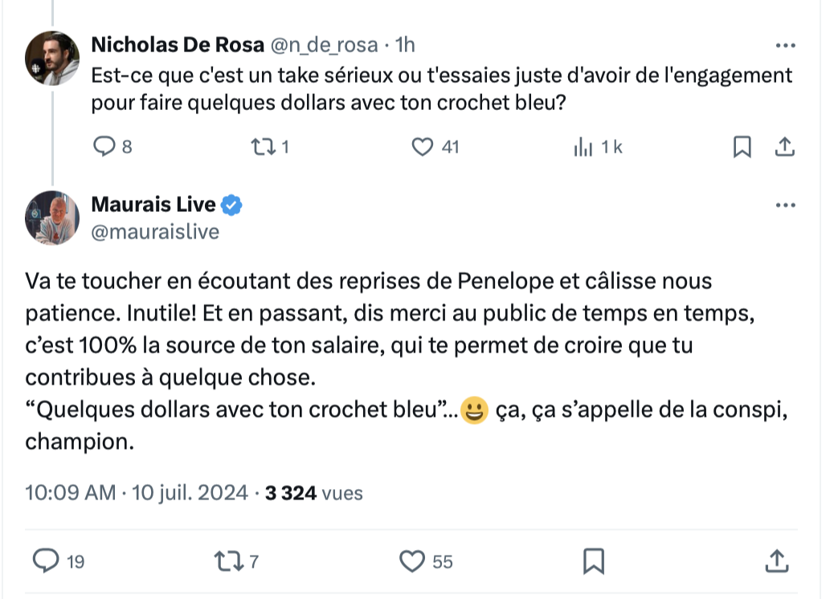
Task: Share Nicholas De Rosa's tweet
Action: tap(784, 147)
